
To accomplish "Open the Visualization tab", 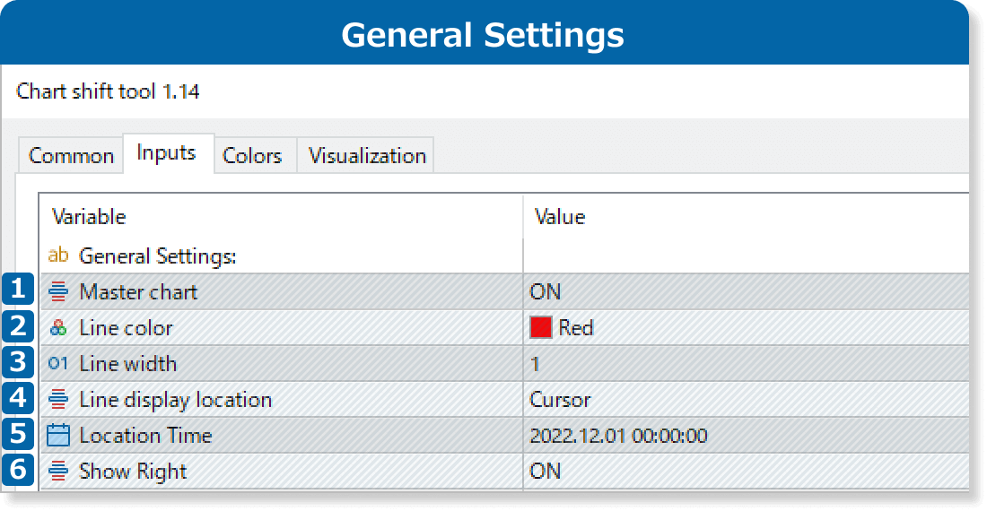I will [365, 155].
